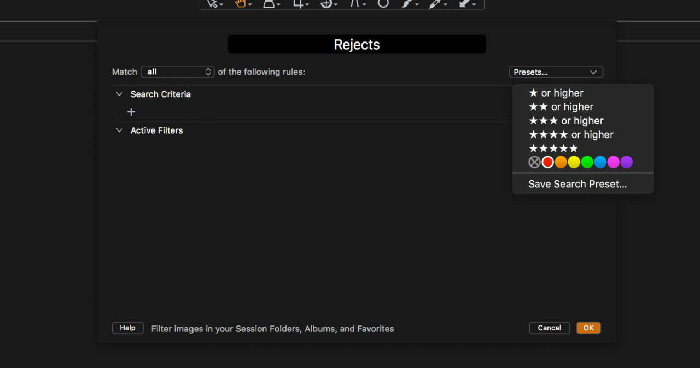Select the Crop tool
This screenshot has height=368, width=700.
pos(297,3)
